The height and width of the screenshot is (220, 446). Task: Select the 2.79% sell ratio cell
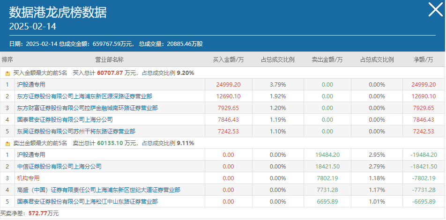point(377,167)
